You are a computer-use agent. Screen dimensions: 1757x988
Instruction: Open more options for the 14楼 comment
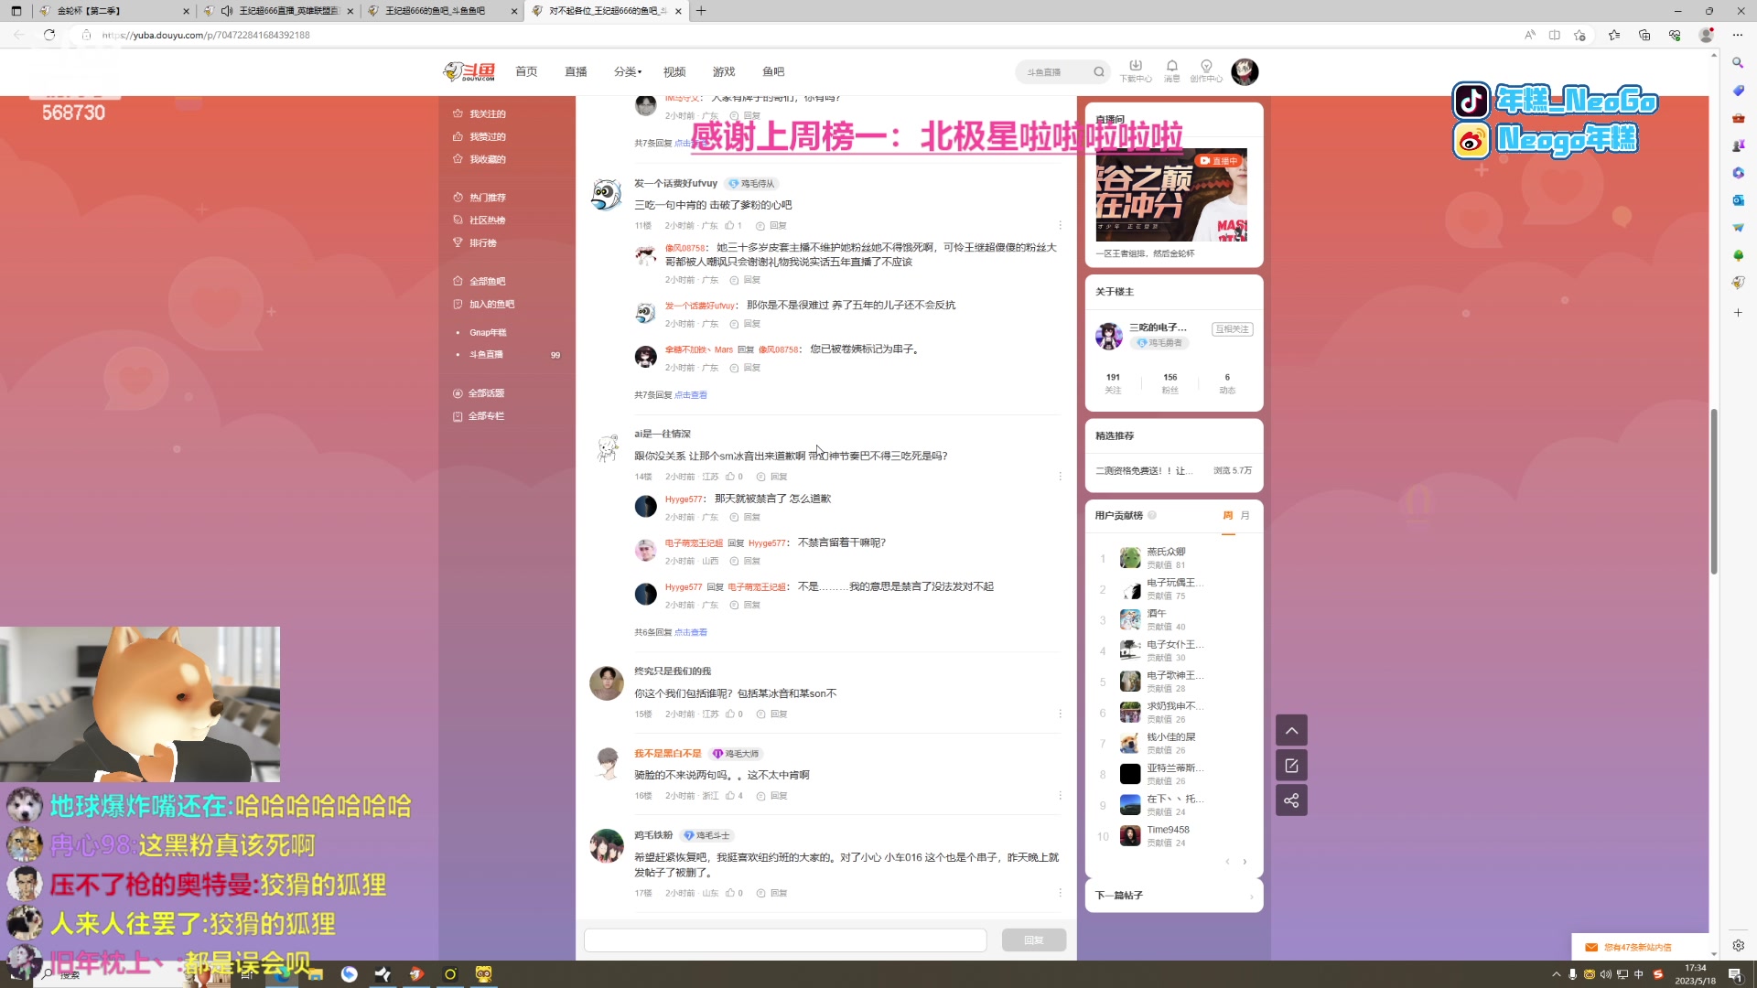(1060, 477)
